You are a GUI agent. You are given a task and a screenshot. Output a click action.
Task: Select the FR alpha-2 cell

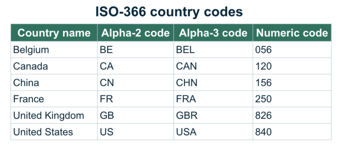click(x=136, y=99)
